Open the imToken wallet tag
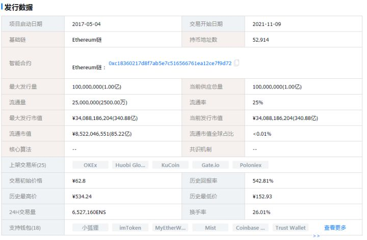This screenshot has height=240, width=367. (x=130, y=228)
